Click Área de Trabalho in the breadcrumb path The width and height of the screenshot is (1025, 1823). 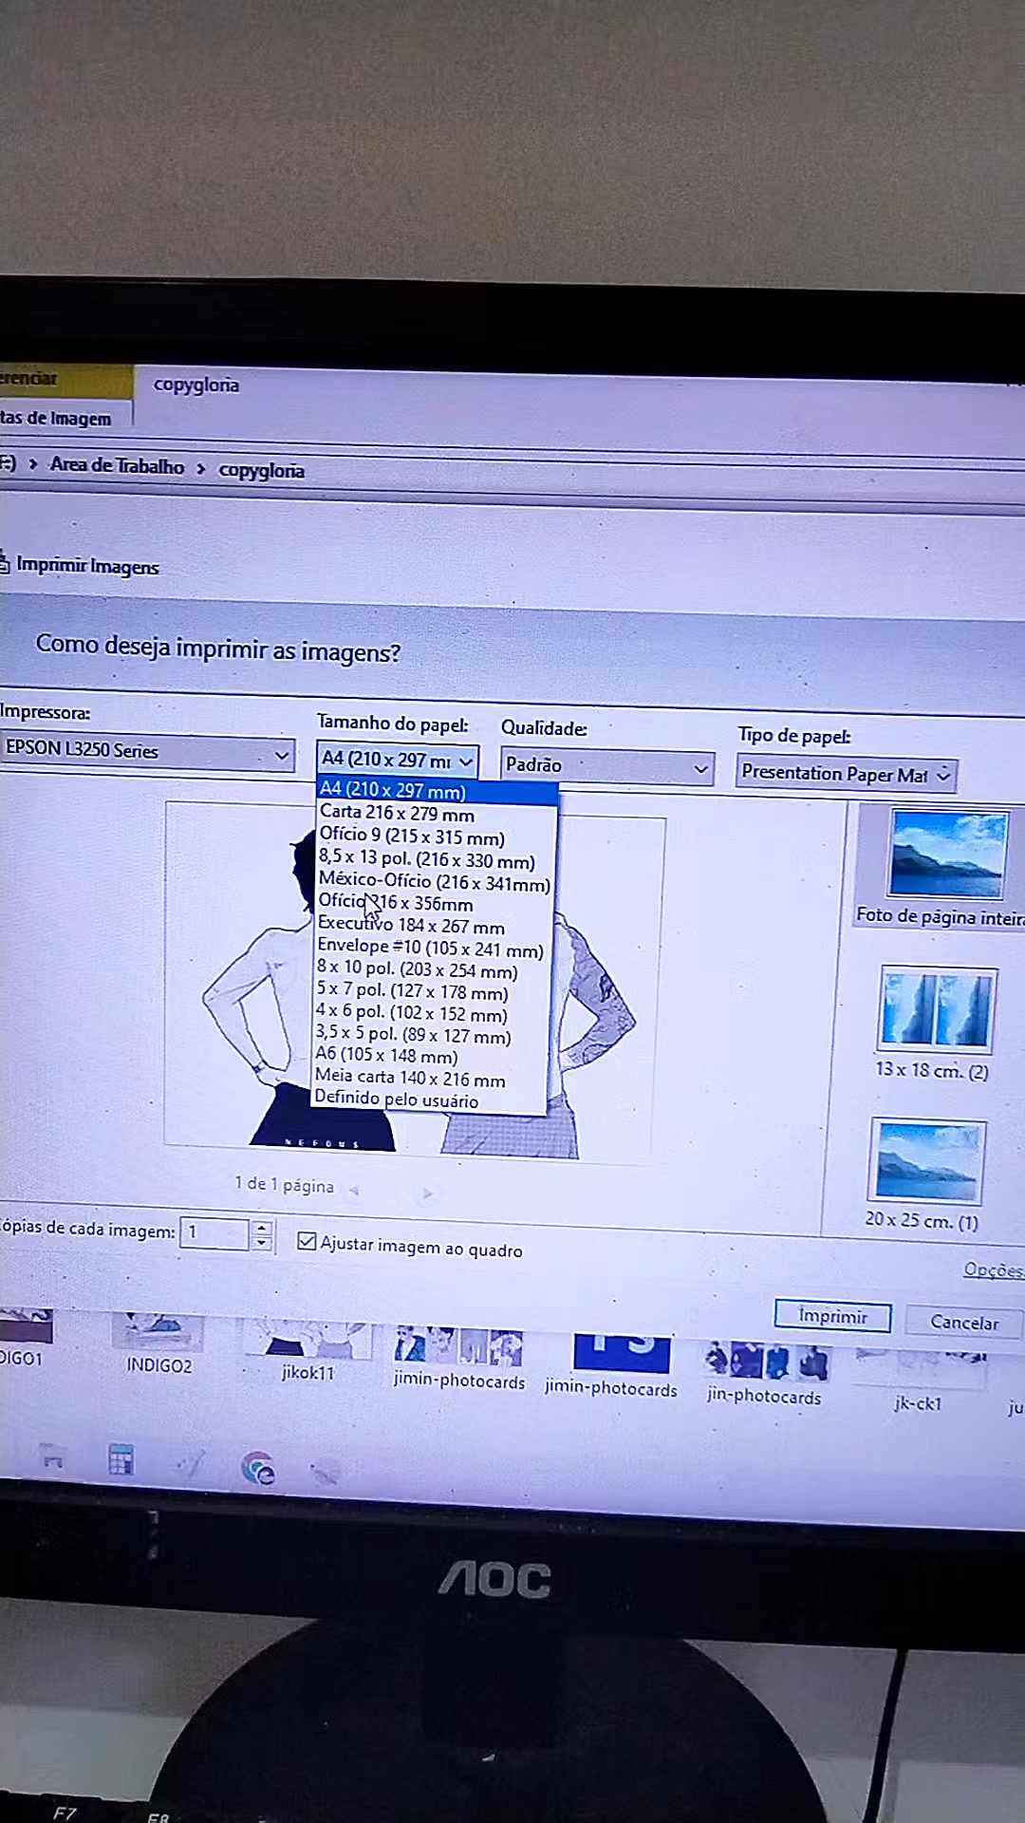[117, 465]
